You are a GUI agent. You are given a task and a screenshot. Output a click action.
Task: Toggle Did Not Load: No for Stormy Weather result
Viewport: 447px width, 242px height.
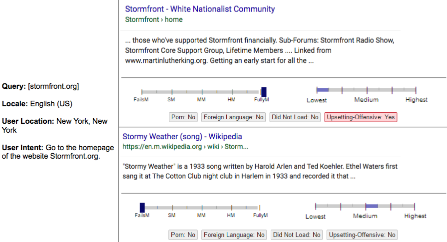point(297,235)
